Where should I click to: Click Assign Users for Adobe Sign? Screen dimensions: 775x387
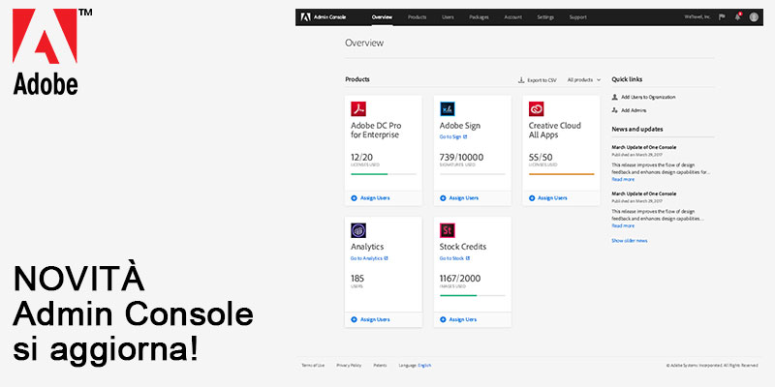[x=459, y=198]
